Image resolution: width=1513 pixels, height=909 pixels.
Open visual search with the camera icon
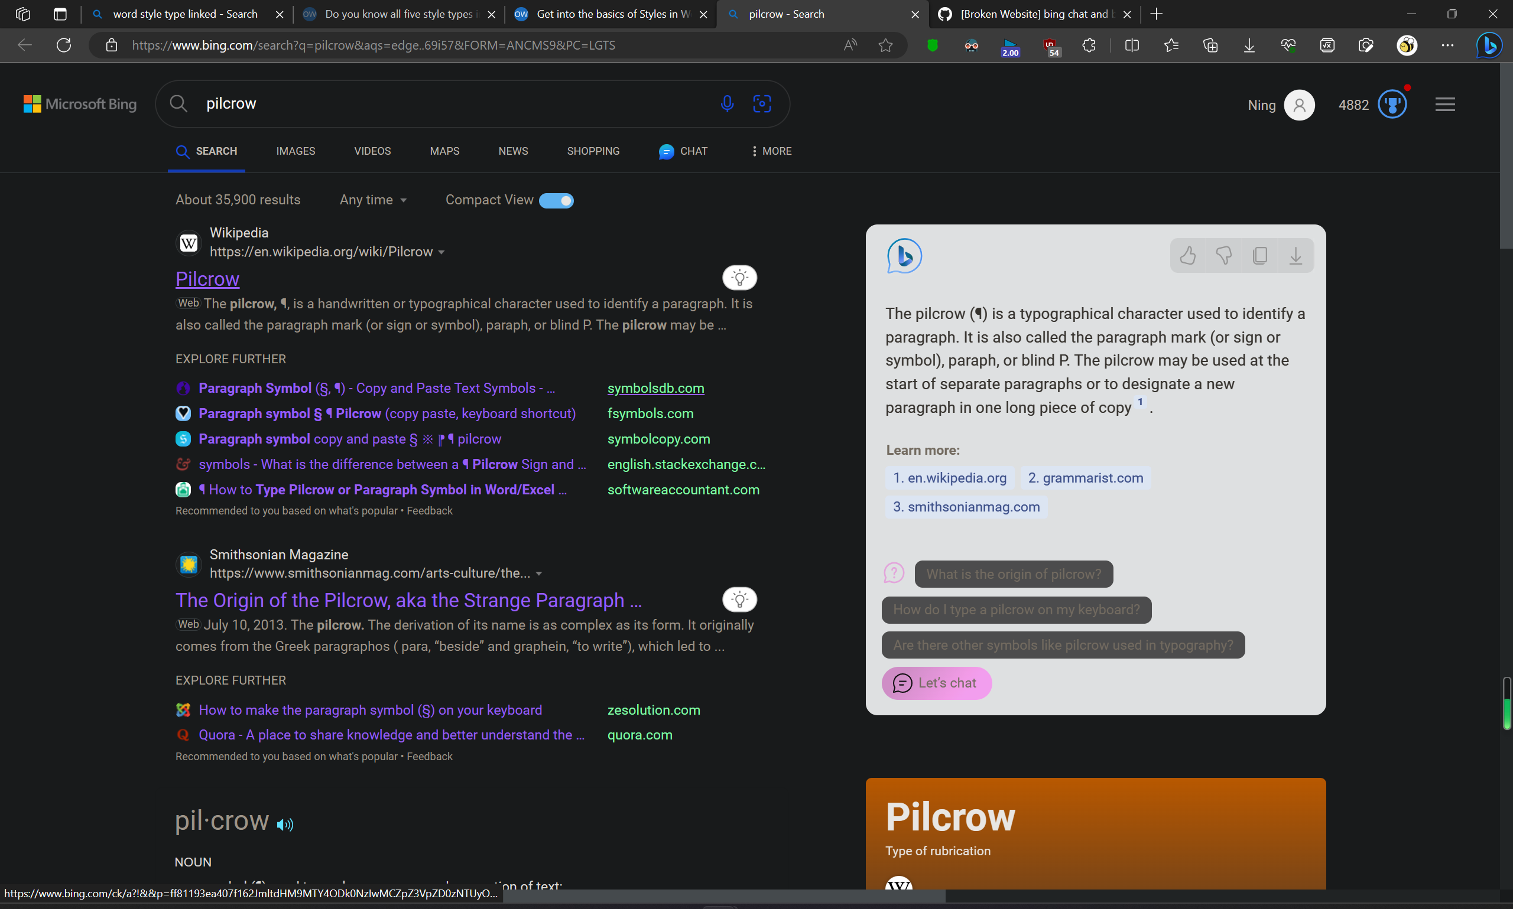pos(762,103)
